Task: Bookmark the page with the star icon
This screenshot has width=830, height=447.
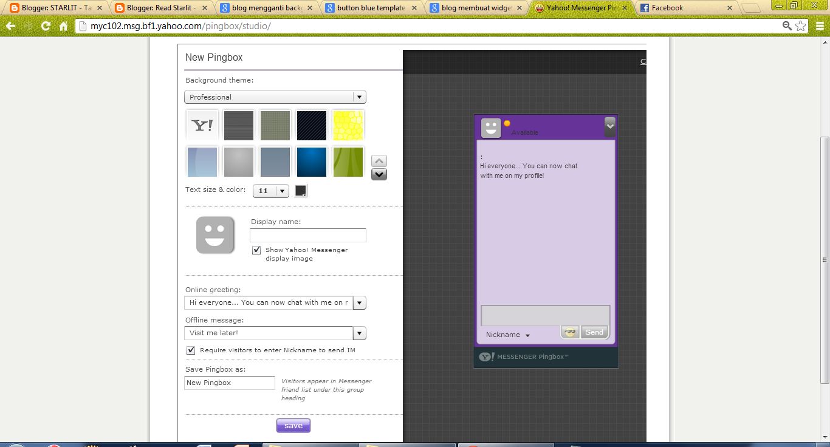Action: [x=801, y=26]
